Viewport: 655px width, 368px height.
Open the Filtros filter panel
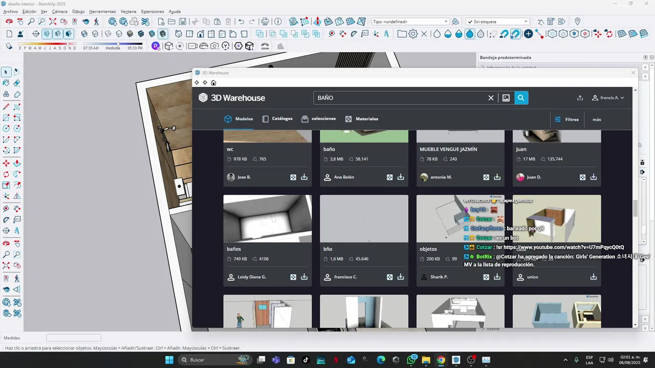coord(566,119)
